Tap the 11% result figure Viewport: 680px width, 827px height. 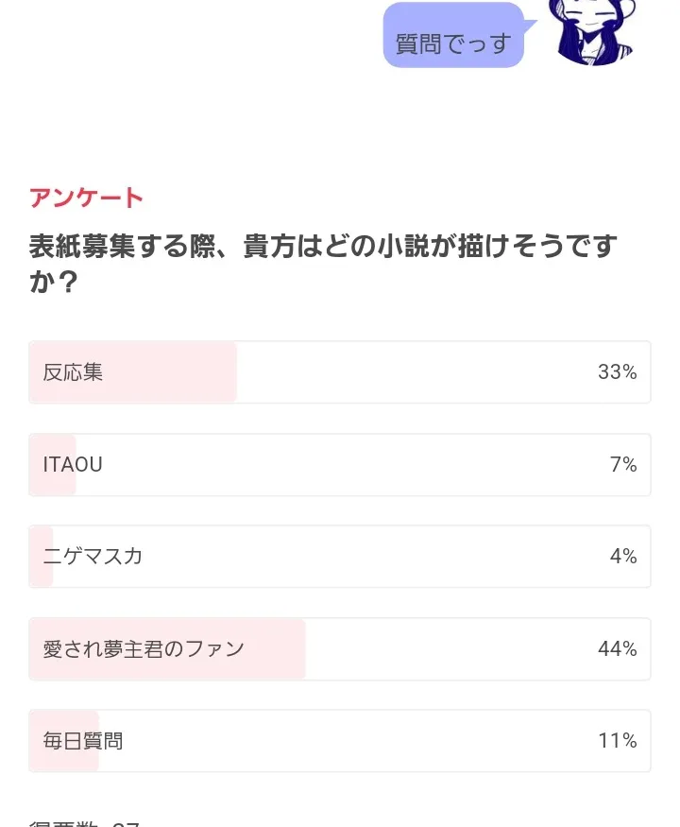(x=617, y=741)
